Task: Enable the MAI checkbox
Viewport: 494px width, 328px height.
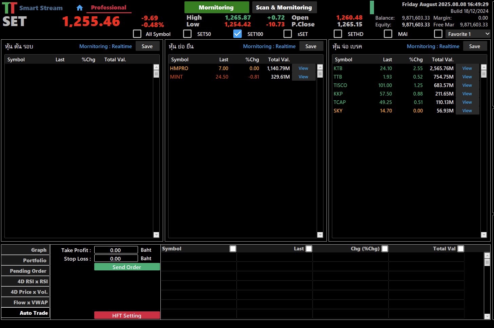Action: tap(388, 34)
